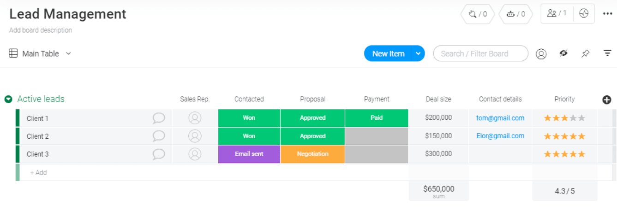Toggle hidden columns with the eye icon
The width and height of the screenshot is (617, 211).
coord(563,53)
